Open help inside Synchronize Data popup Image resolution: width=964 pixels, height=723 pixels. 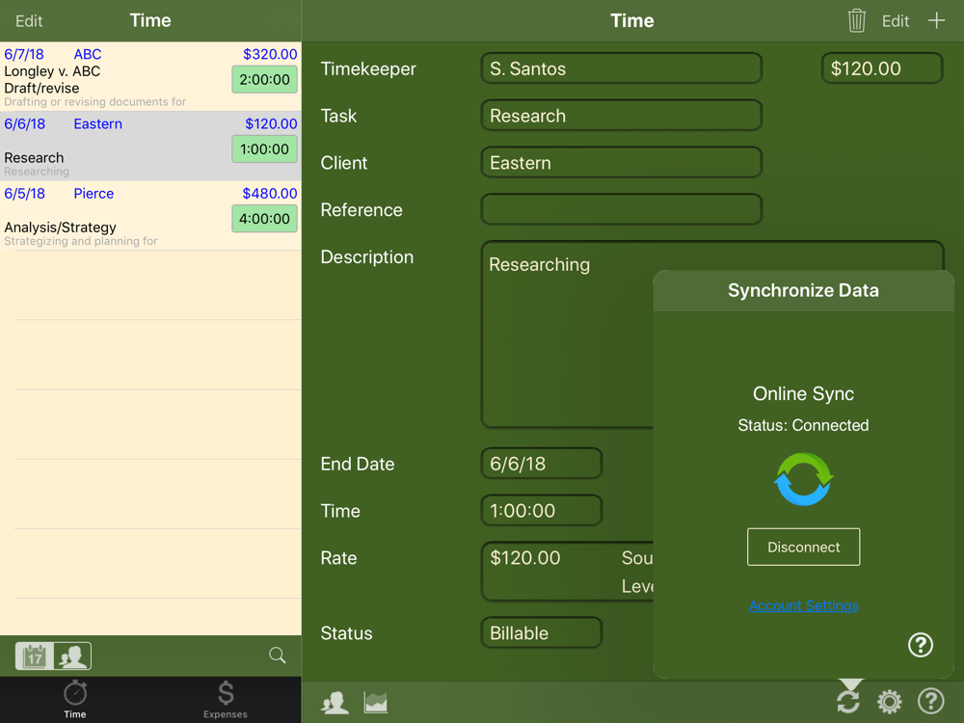[921, 645]
